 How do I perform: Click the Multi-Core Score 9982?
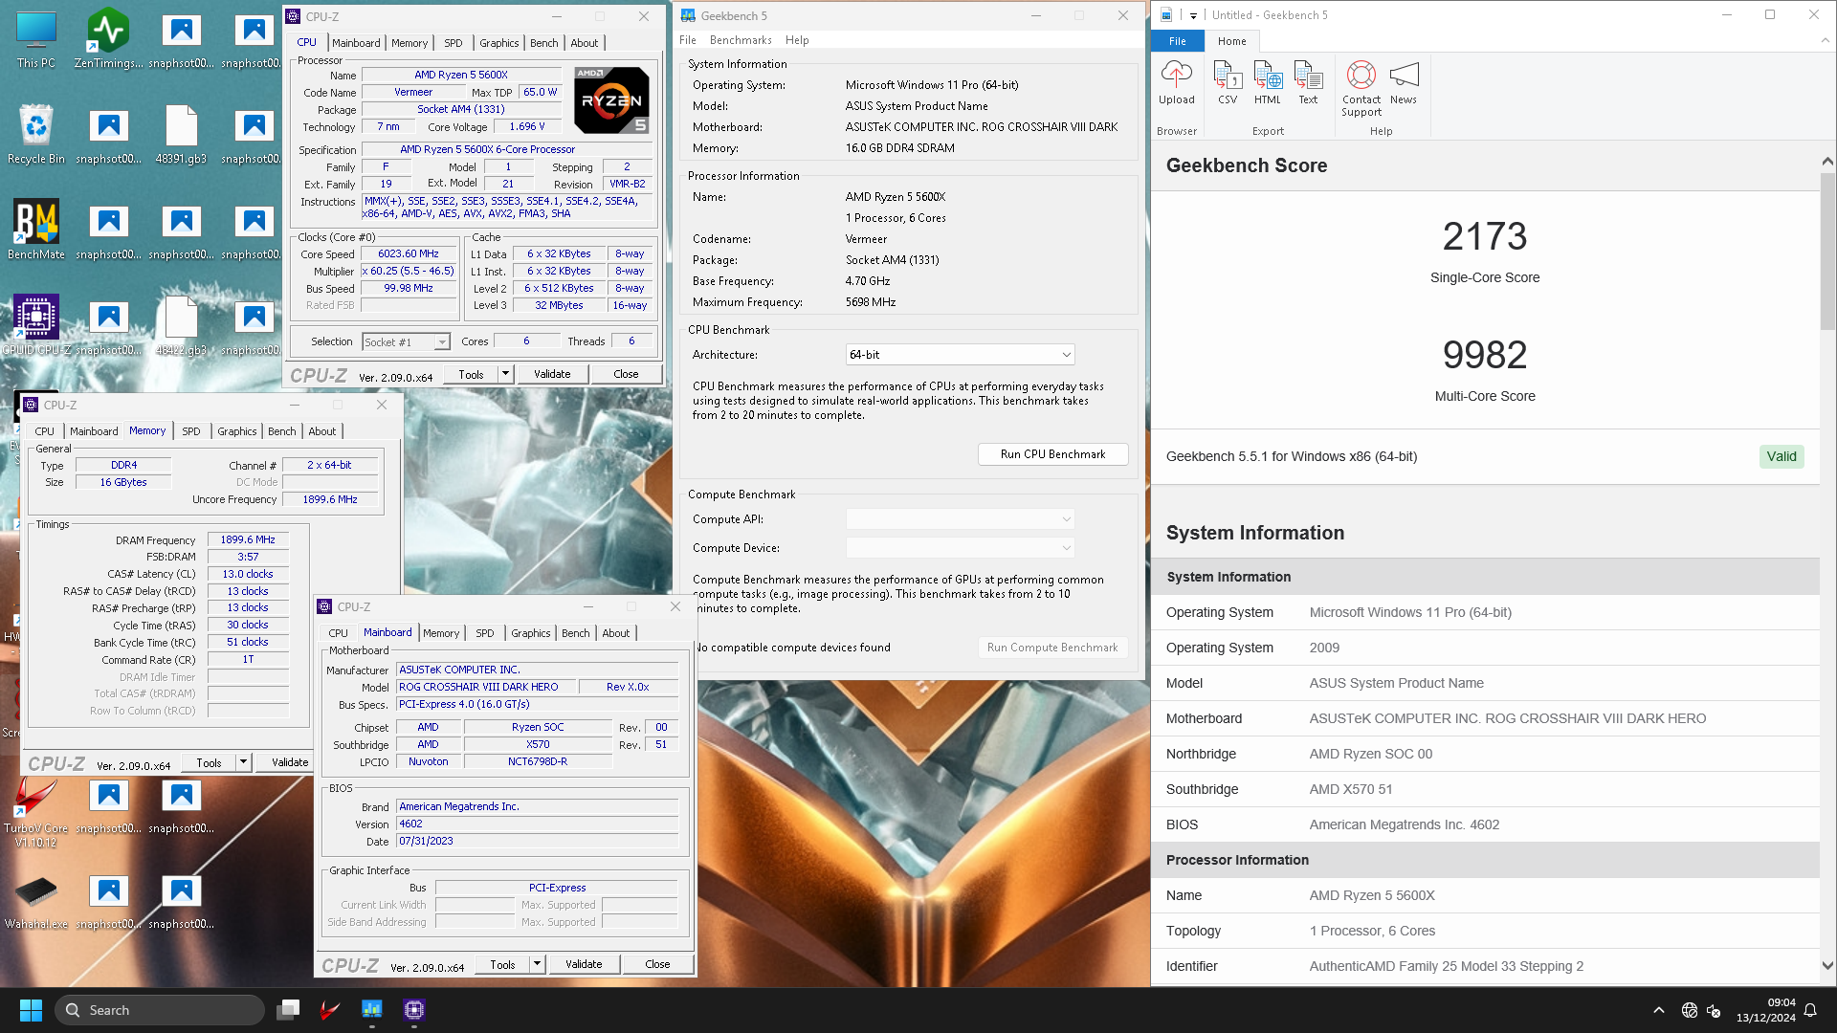point(1485,355)
